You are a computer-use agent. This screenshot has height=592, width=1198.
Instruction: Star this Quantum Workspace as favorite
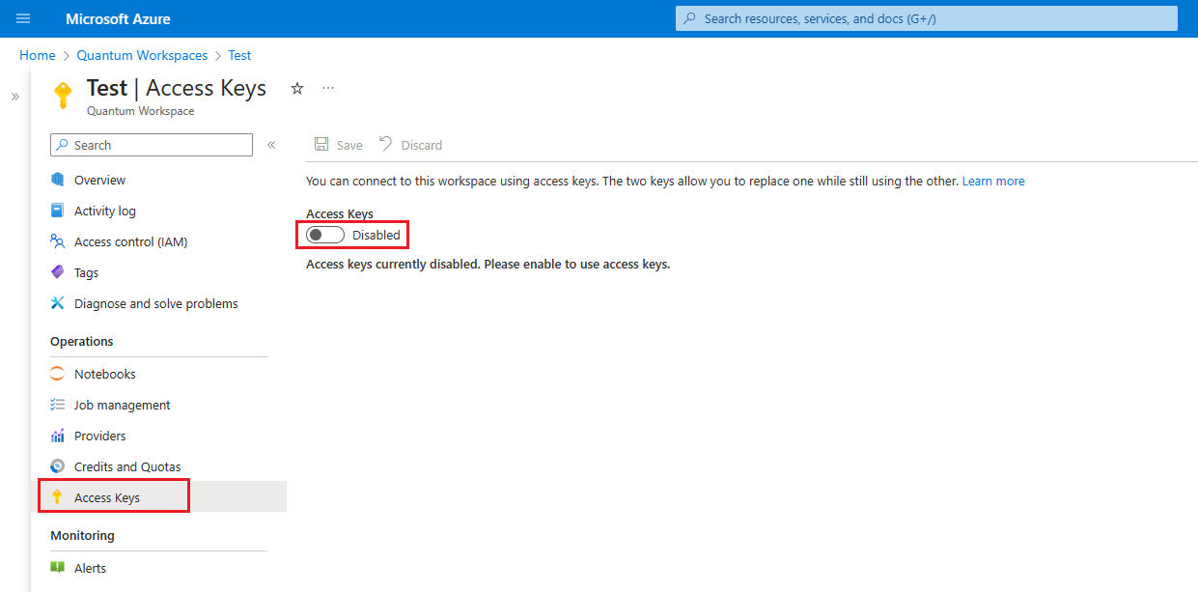click(296, 88)
